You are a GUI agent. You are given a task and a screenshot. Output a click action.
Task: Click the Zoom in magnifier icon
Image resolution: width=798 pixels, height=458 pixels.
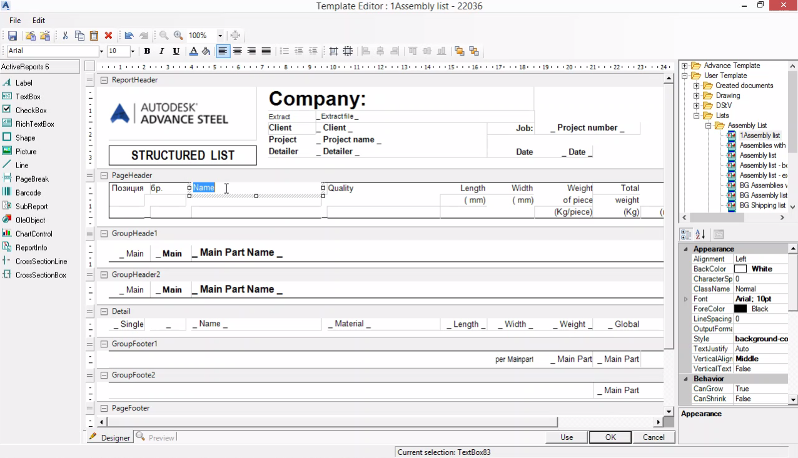pos(178,36)
